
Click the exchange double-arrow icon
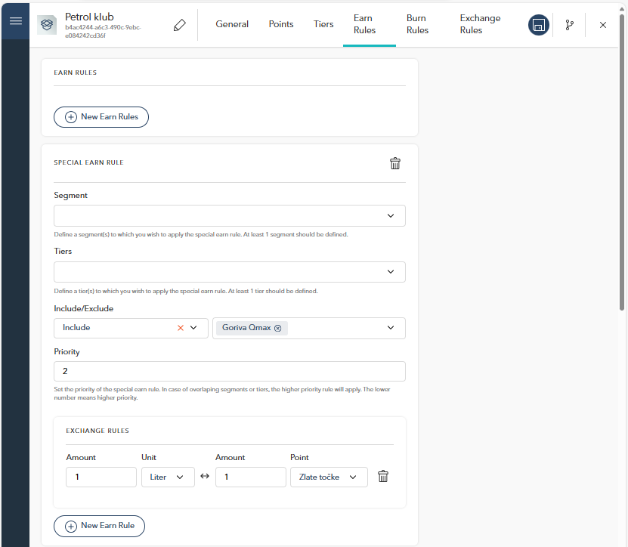point(205,476)
